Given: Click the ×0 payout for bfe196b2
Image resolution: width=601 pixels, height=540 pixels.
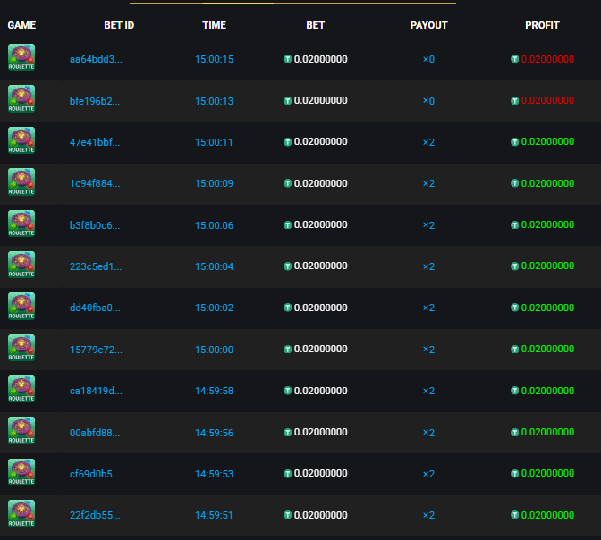Looking at the screenshot, I should (428, 101).
